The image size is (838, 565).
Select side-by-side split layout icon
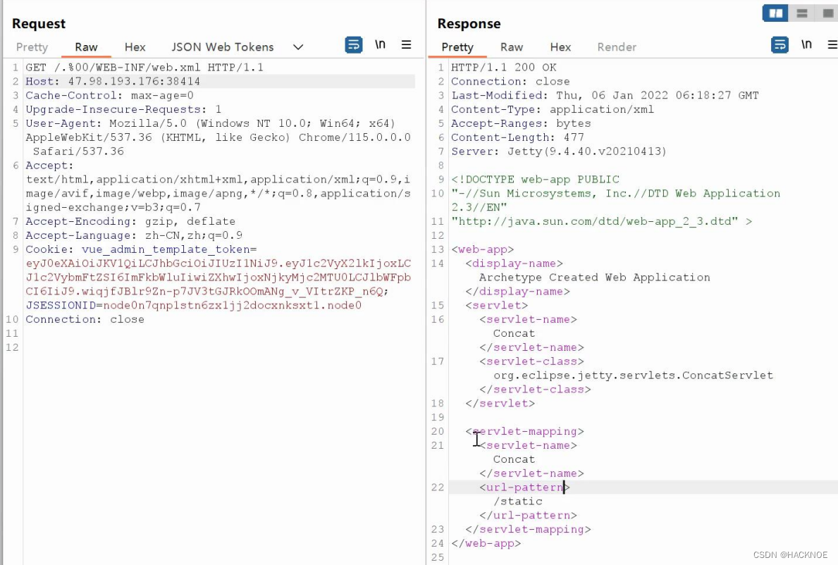(x=775, y=13)
